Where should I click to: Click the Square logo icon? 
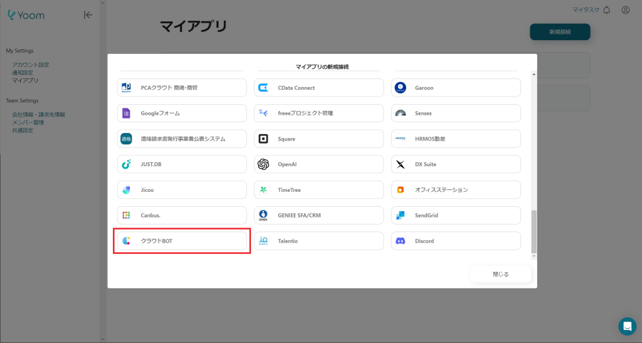tap(263, 139)
